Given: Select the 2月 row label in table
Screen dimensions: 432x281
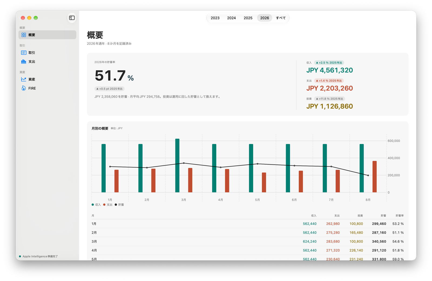Looking at the screenshot, I should [94, 233].
